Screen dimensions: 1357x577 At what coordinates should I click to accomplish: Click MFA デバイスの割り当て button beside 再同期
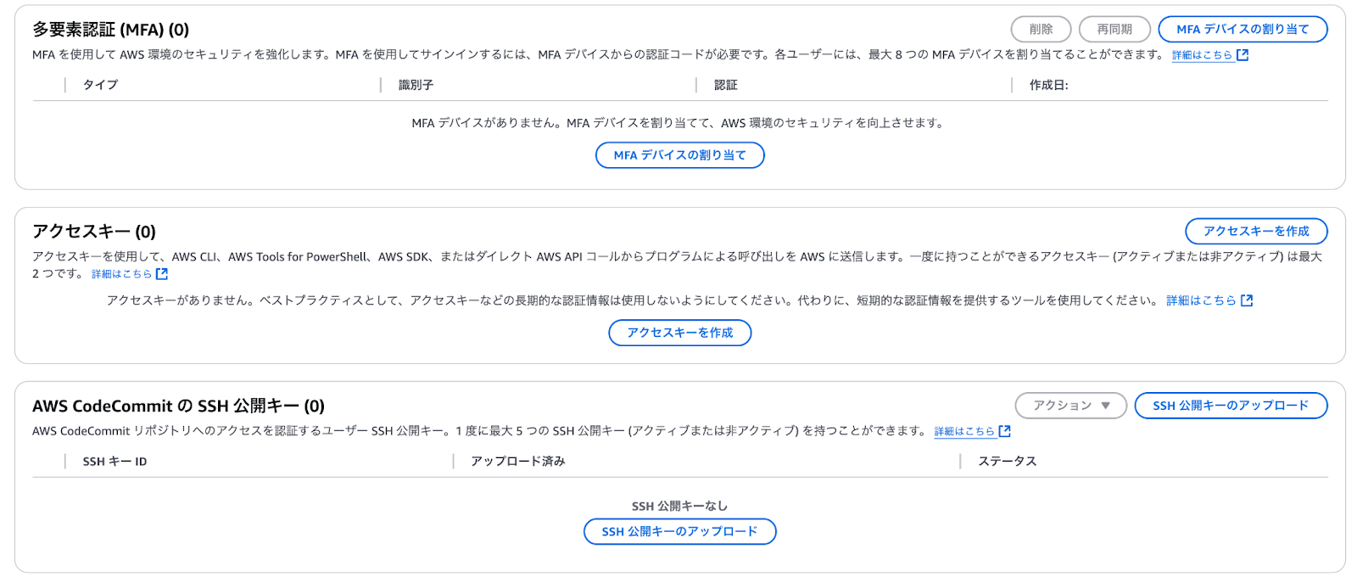[1243, 29]
